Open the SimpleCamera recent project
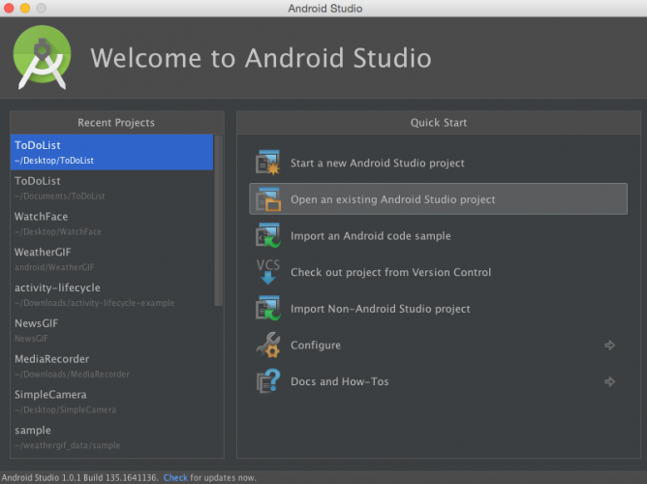Viewport: 647px width, 484px height. click(x=111, y=402)
